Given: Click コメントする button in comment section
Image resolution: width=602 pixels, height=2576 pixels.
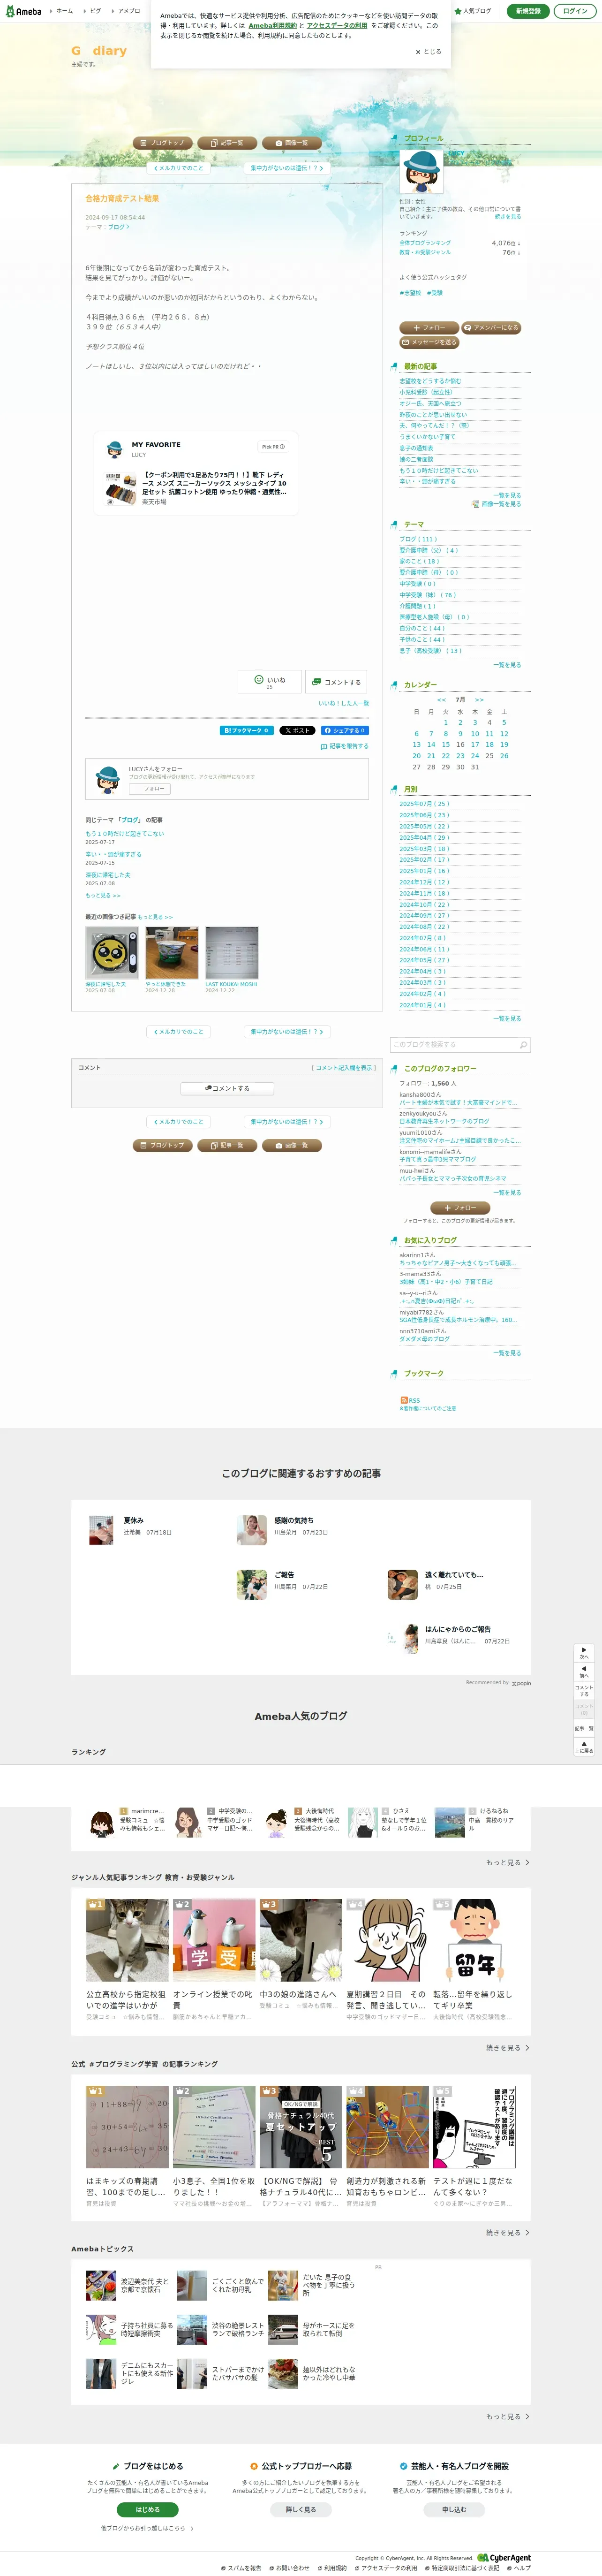Looking at the screenshot, I should click(227, 1088).
